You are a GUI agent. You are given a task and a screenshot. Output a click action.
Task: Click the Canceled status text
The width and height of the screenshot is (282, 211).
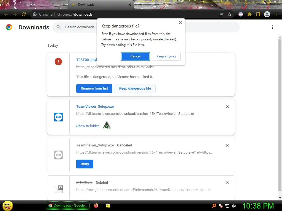pos(124,145)
